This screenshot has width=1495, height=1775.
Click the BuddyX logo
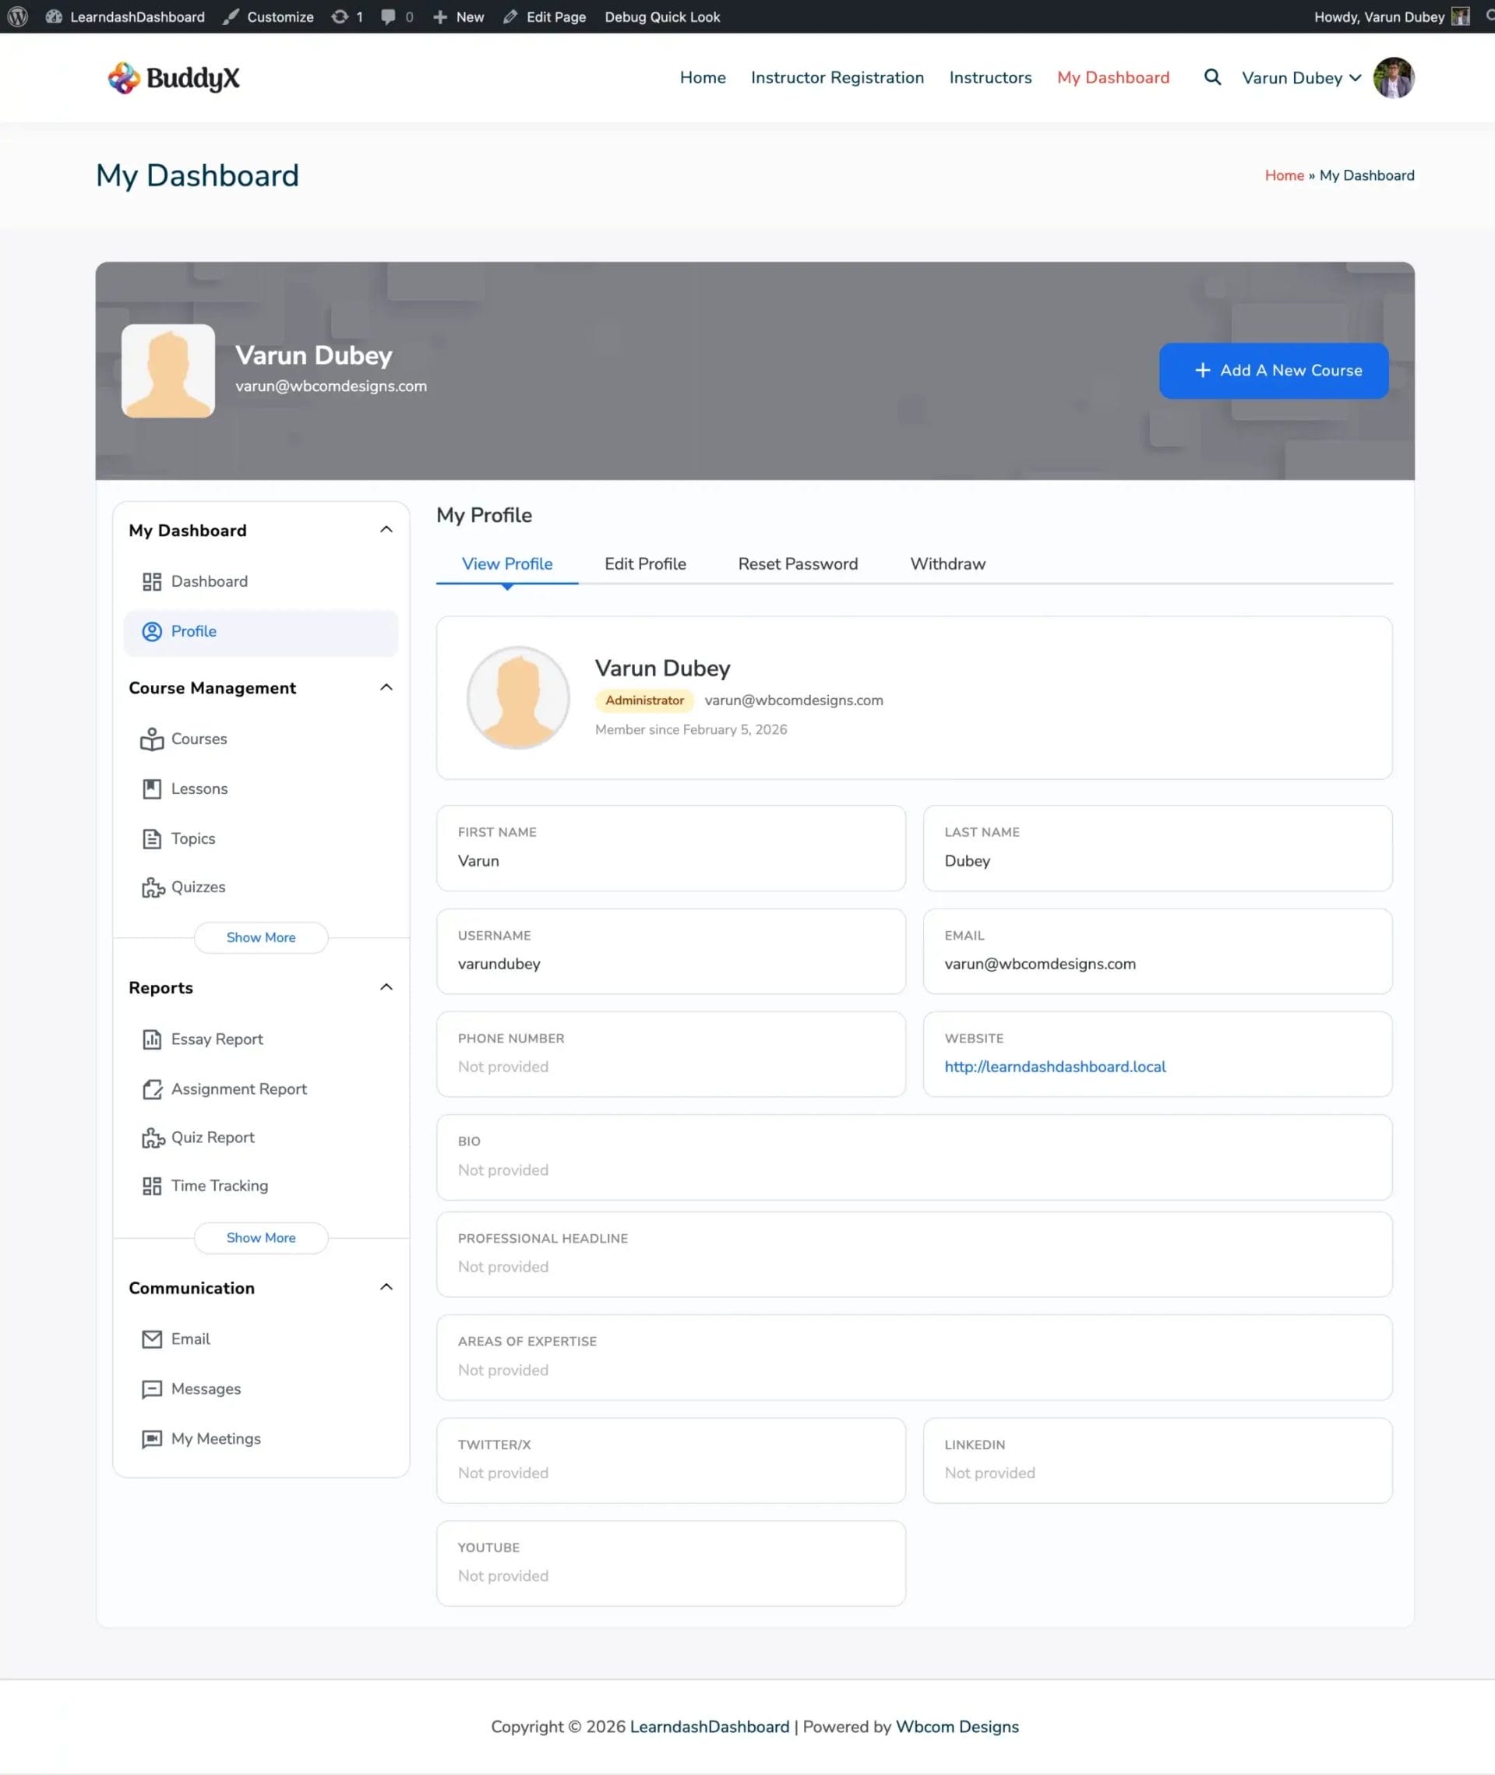click(174, 78)
